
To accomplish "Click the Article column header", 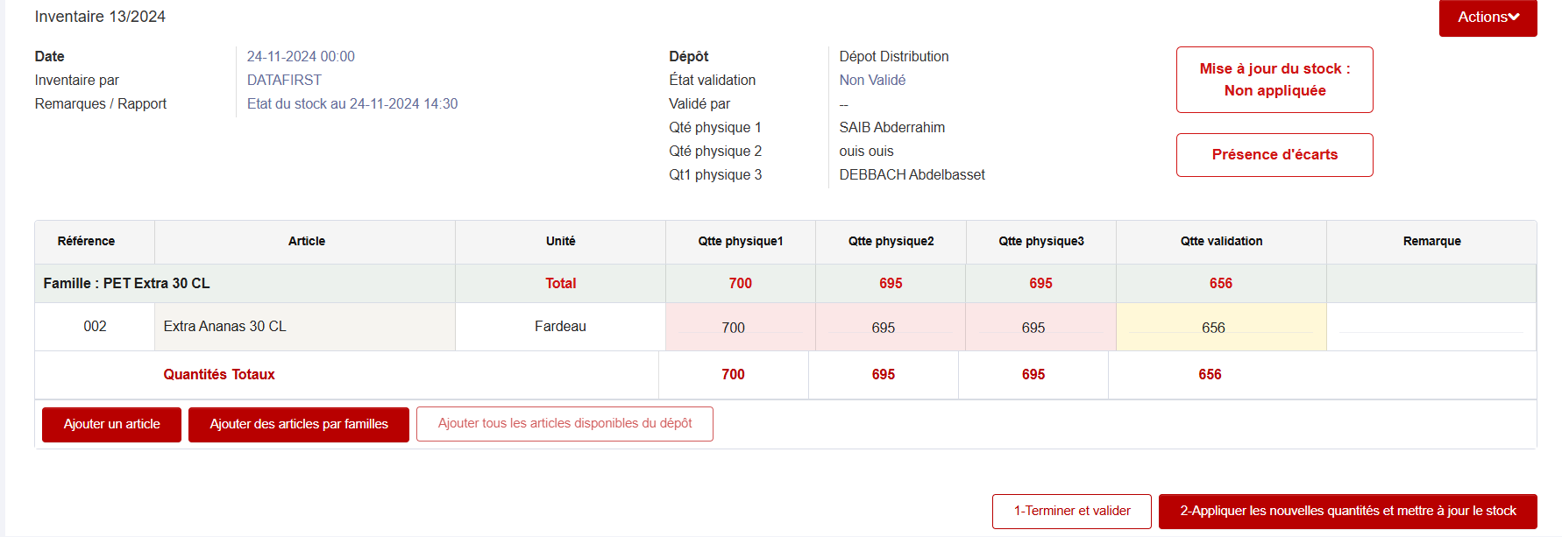I will 306,242.
